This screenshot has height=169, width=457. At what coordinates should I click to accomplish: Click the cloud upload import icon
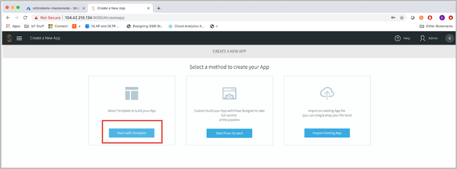[327, 93]
